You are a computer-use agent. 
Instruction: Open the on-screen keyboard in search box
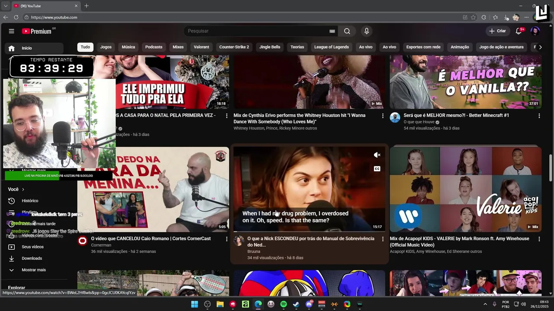[x=332, y=31]
